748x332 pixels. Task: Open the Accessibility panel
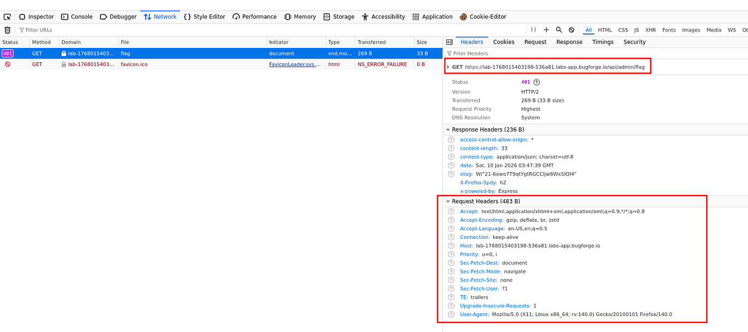click(x=384, y=17)
